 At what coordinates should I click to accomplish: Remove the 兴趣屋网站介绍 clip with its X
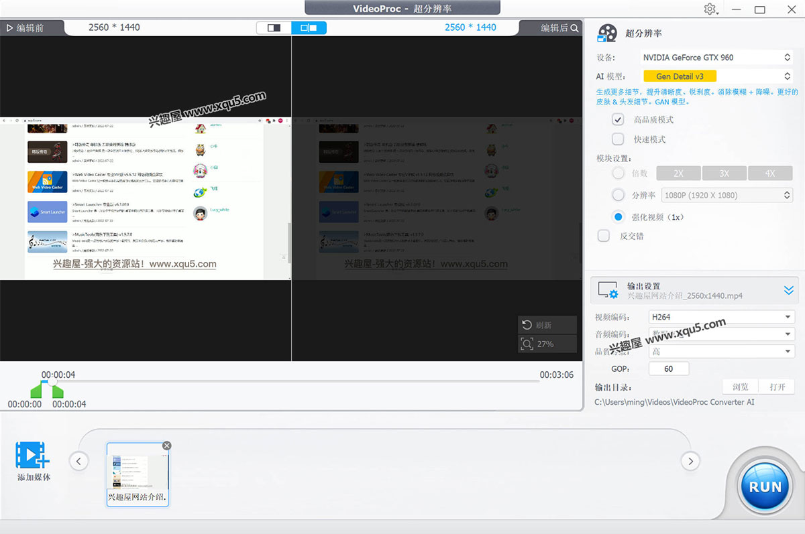click(x=167, y=446)
